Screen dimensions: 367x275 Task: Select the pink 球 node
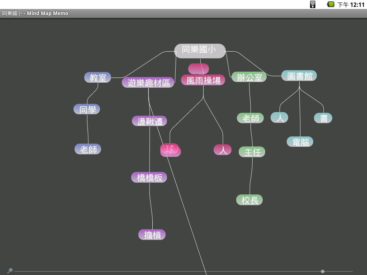[170, 149]
